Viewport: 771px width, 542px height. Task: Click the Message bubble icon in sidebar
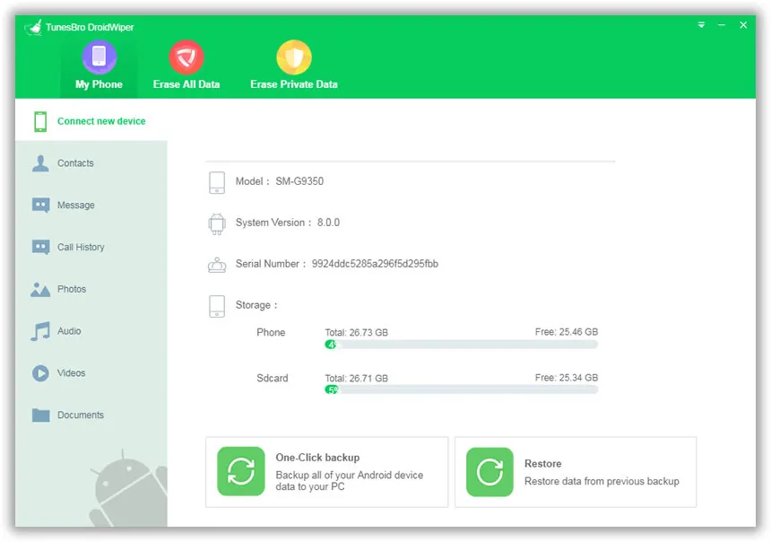(40, 205)
